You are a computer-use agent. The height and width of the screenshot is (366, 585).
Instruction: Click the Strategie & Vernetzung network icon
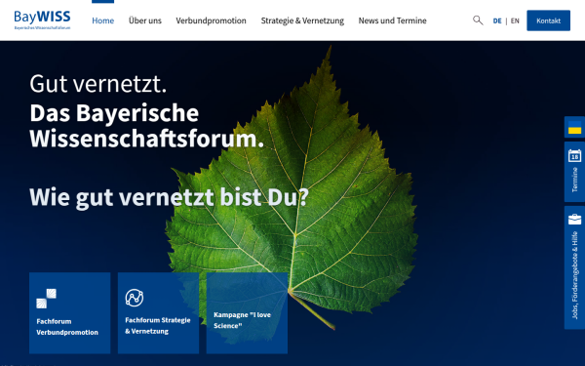(135, 298)
